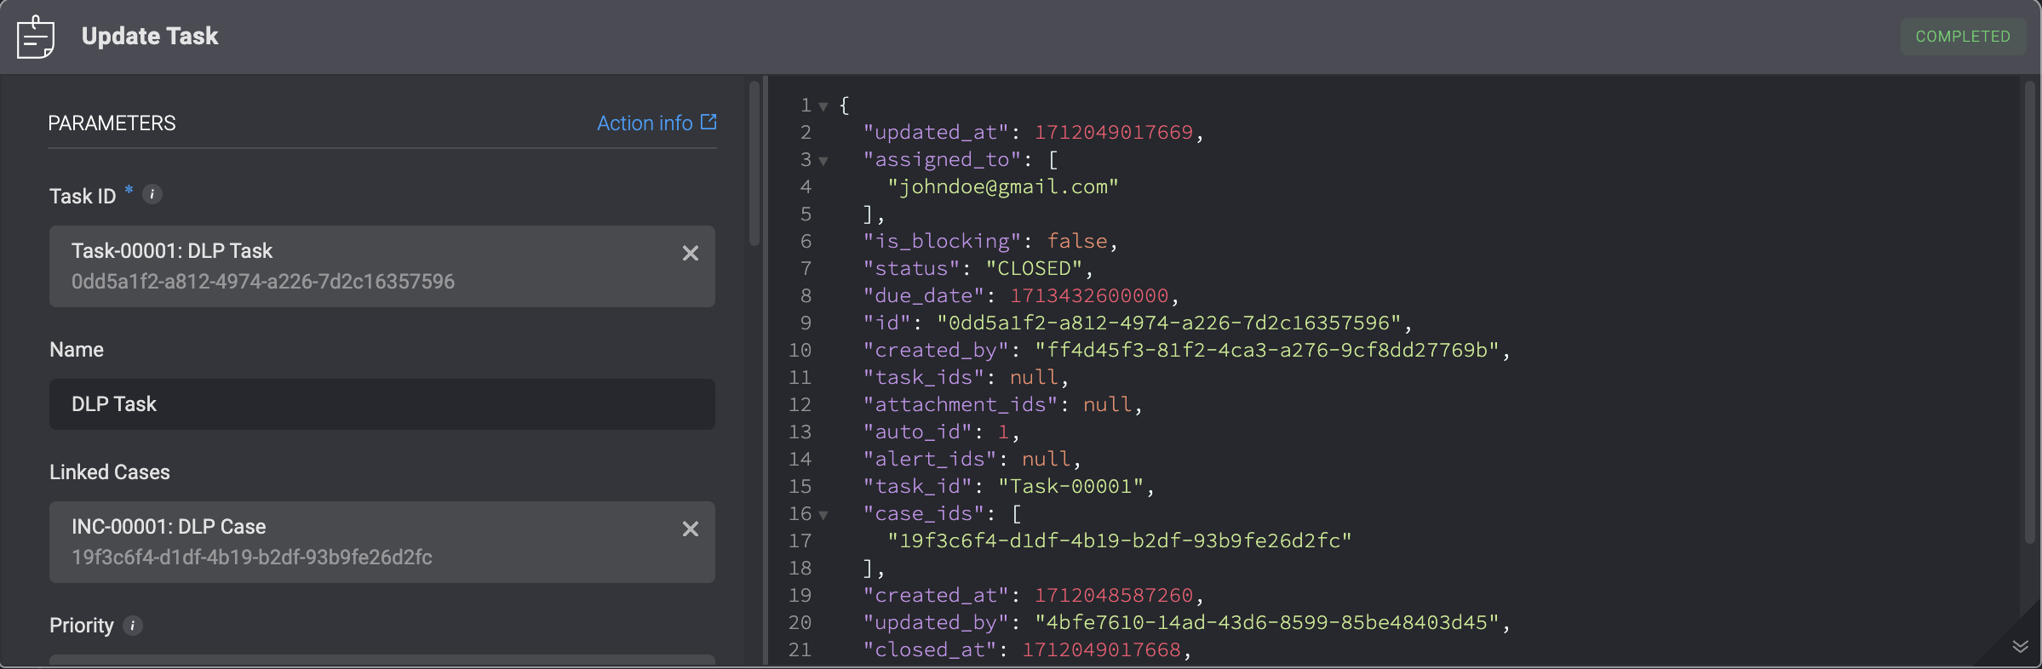Image resolution: width=2042 pixels, height=669 pixels.
Task: Click the double-chevron scroll-down icon
Action: coord(2020,647)
